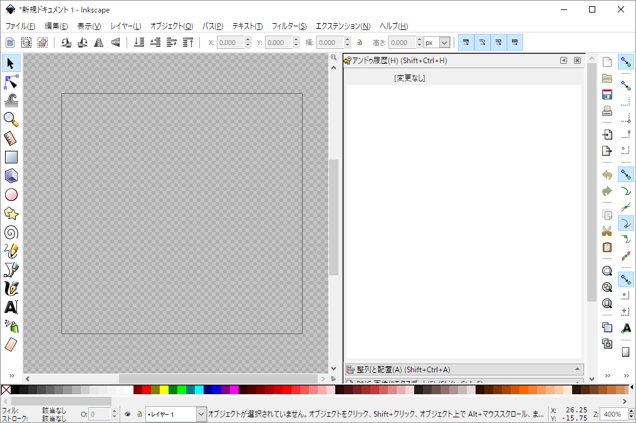
Task: Select the Calligraphy tool
Action: point(11,289)
